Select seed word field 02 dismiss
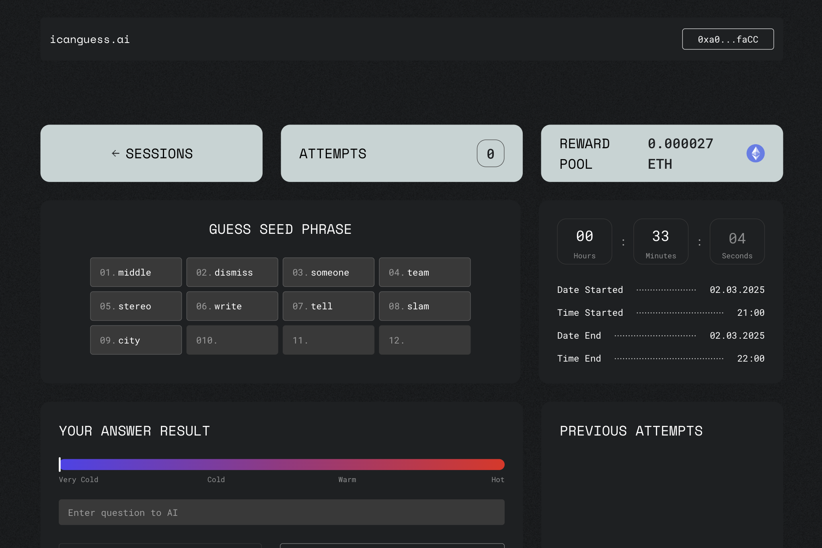The width and height of the screenshot is (822, 548). click(232, 272)
